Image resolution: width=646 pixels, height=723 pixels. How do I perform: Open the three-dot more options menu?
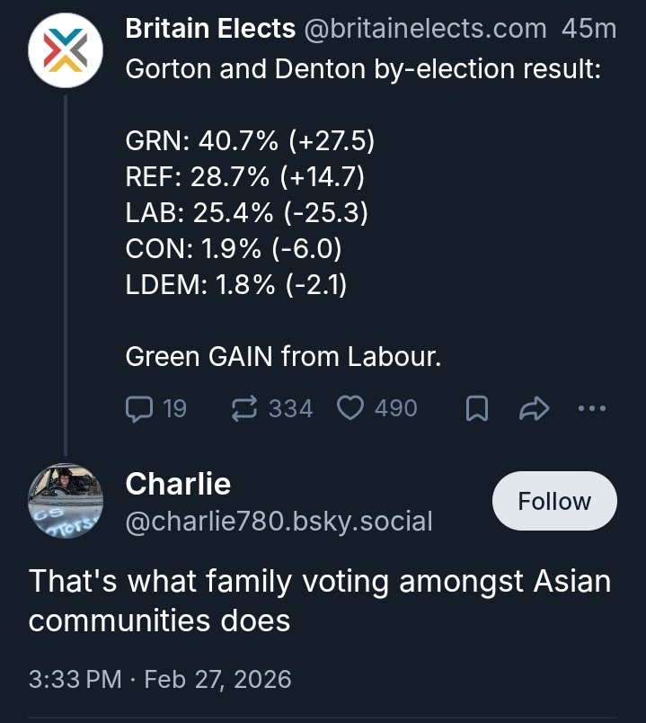click(591, 409)
